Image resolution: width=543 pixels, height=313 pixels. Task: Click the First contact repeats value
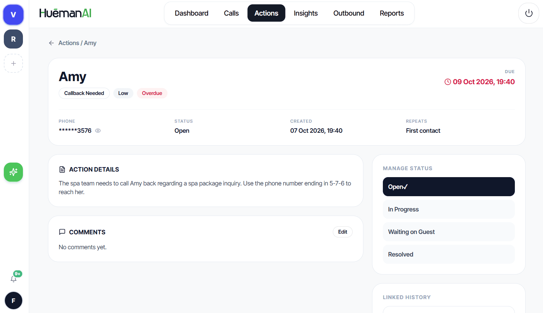(423, 131)
